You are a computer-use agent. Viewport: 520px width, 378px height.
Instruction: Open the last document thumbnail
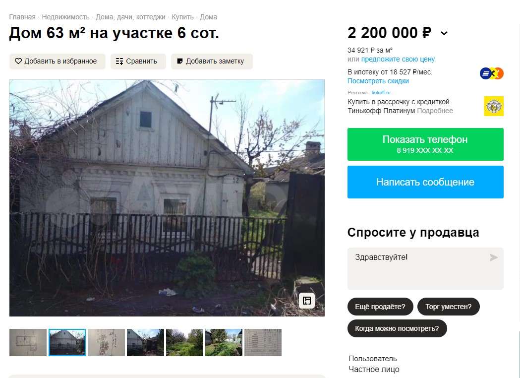(x=263, y=342)
